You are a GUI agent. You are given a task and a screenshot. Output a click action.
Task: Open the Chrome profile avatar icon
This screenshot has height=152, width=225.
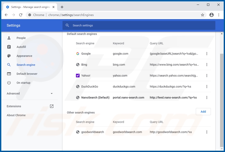[211, 15]
